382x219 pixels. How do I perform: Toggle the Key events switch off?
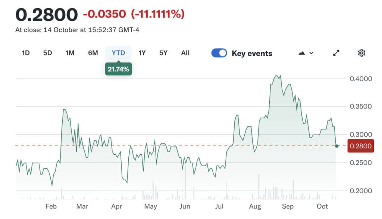[219, 53]
